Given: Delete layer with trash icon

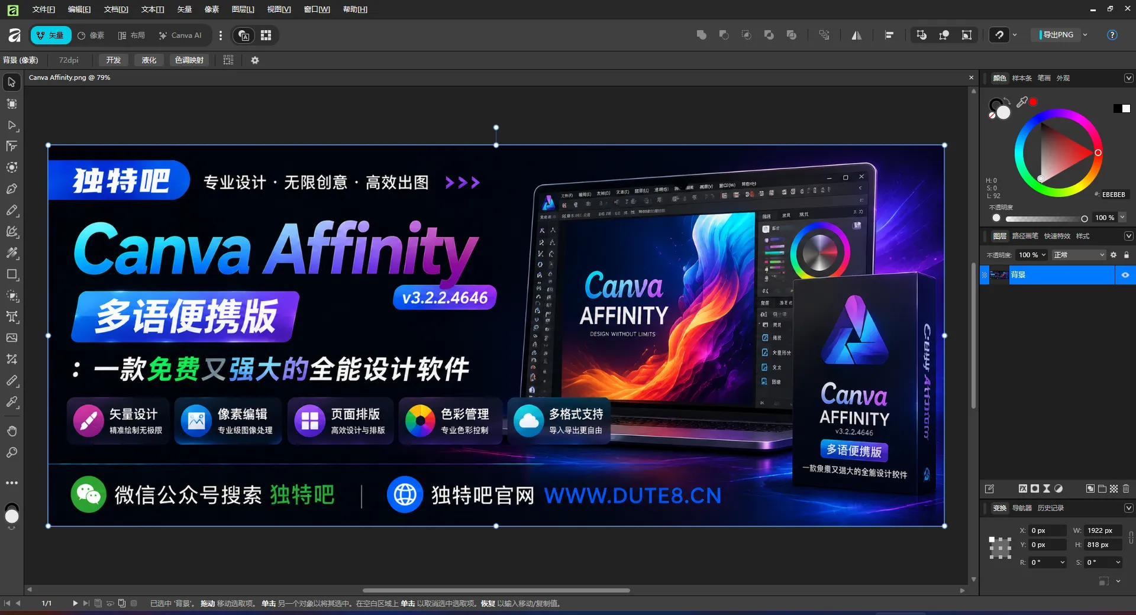Looking at the screenshot, I should pyautogui.click(x=1126, y=488).
